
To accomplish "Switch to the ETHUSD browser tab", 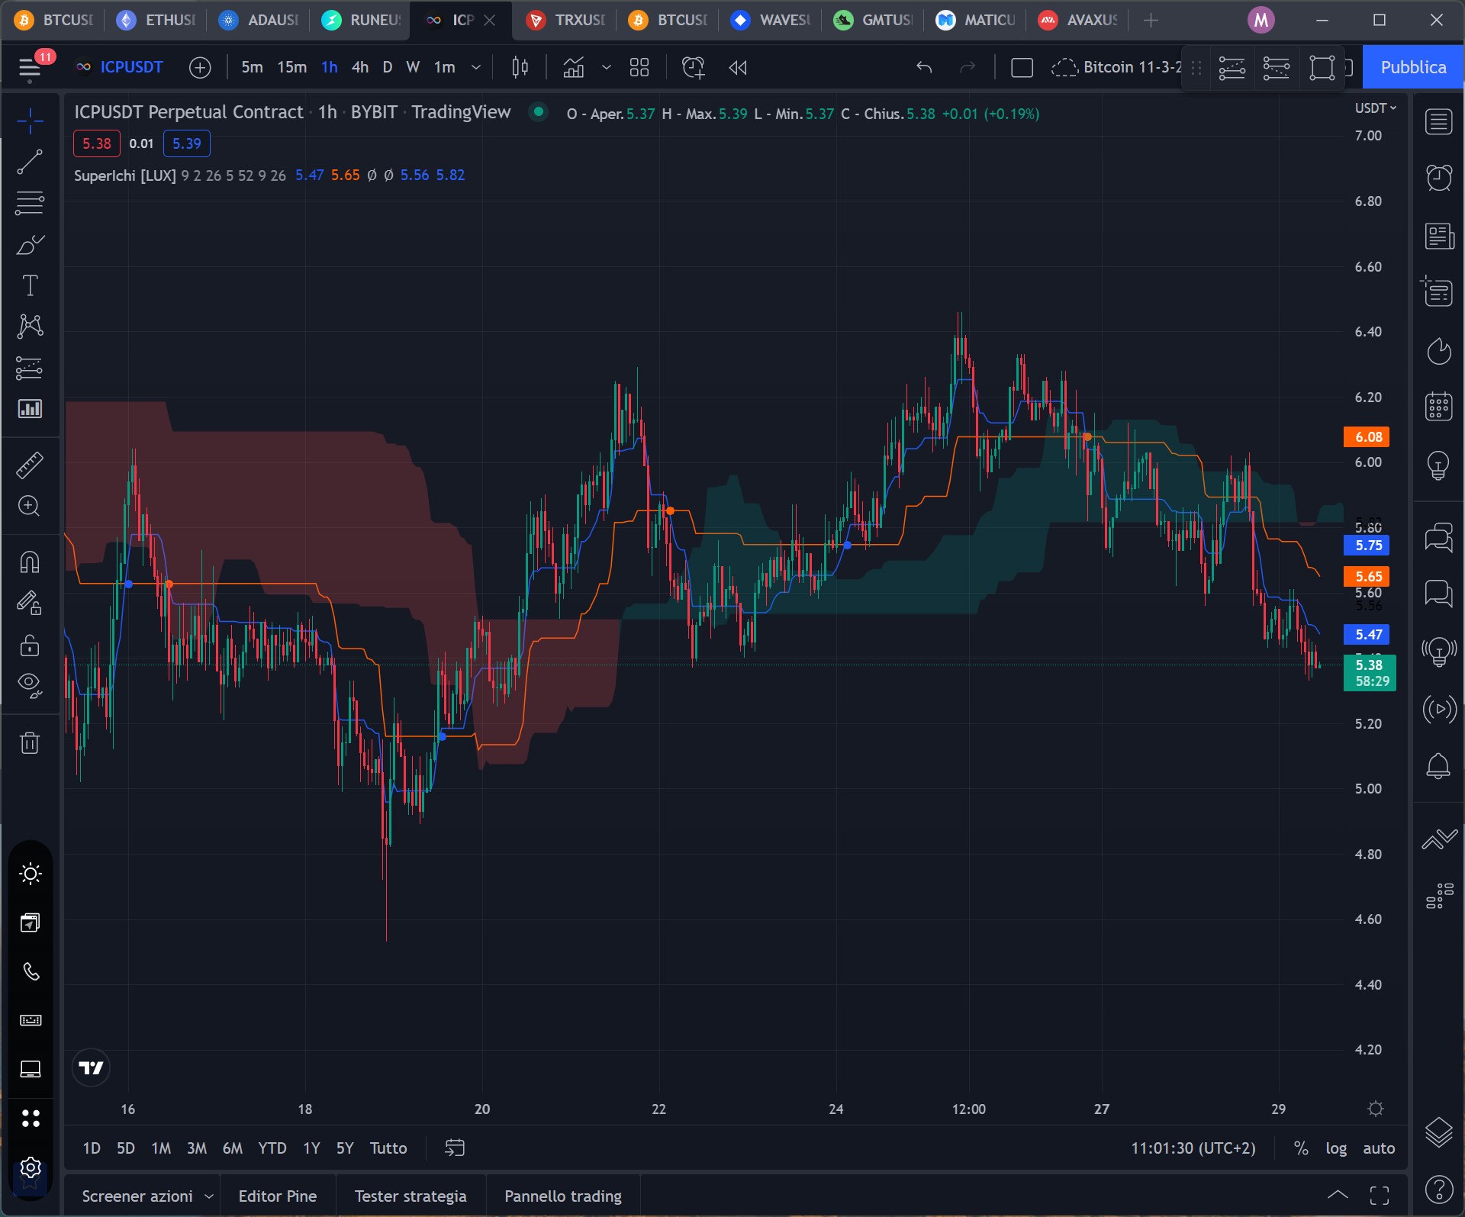I will tap(157, 20).
